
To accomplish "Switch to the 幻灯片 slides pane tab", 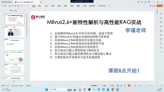I will (x=15, y=10).
